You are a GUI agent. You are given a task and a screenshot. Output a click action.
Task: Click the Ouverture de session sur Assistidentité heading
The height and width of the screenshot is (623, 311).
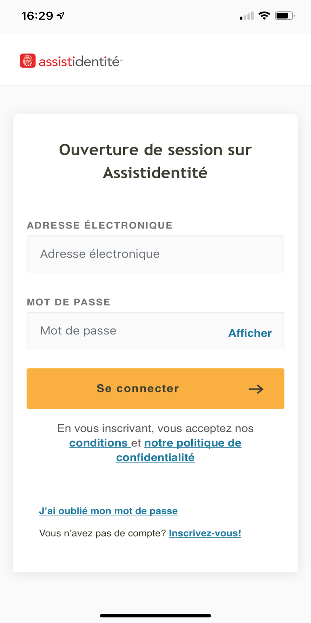pos(155,161)
